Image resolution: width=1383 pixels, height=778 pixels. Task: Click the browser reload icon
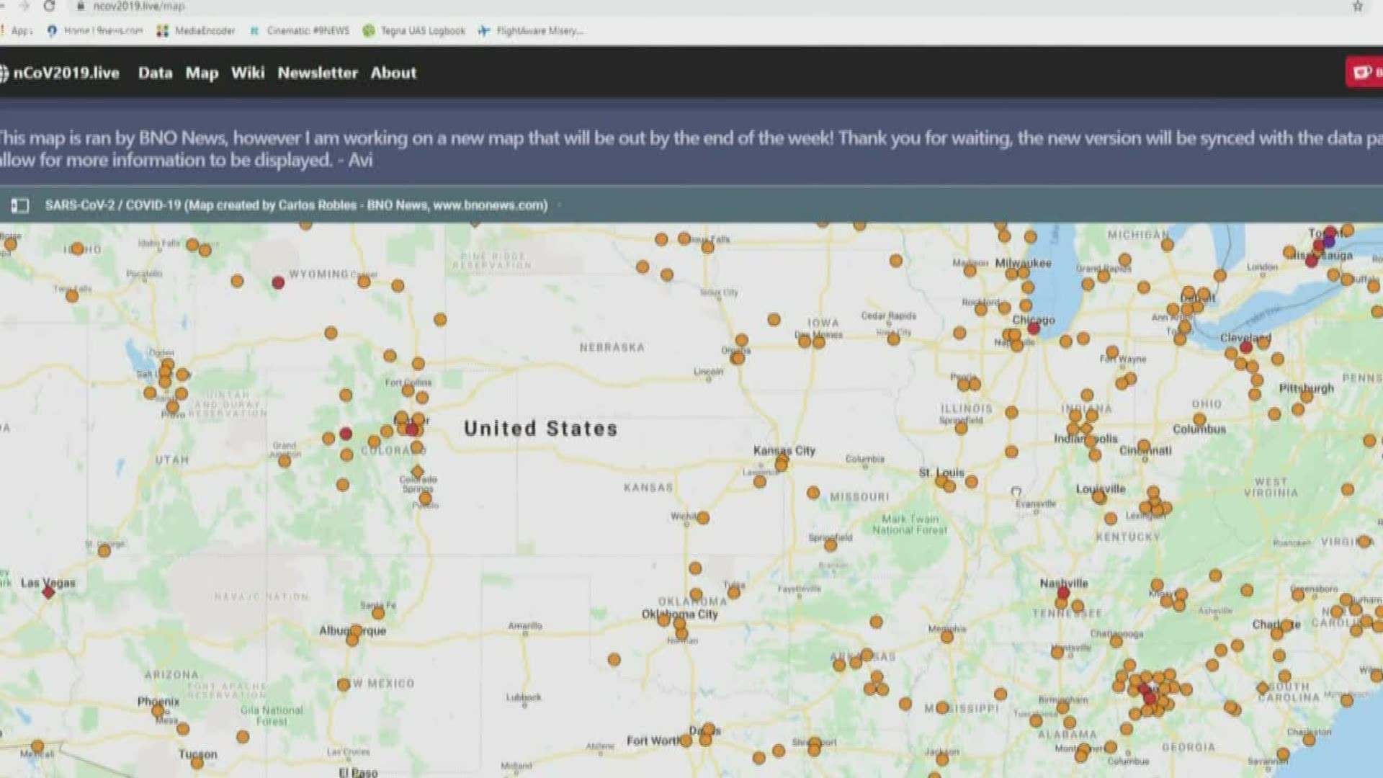click(x=49, y=6)
